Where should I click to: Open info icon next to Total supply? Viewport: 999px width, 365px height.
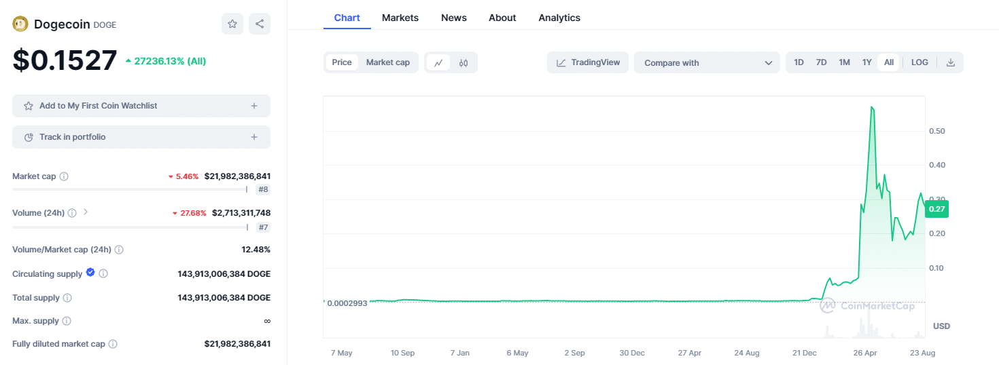pos(67,298)
